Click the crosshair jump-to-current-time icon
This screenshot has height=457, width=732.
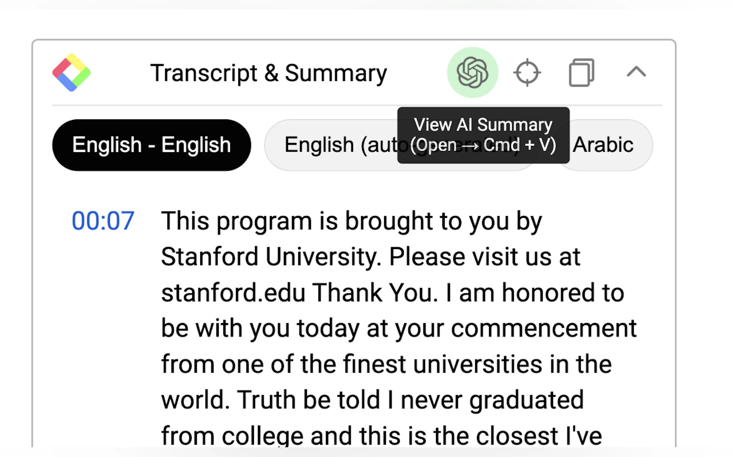click(x=527, y=73)
